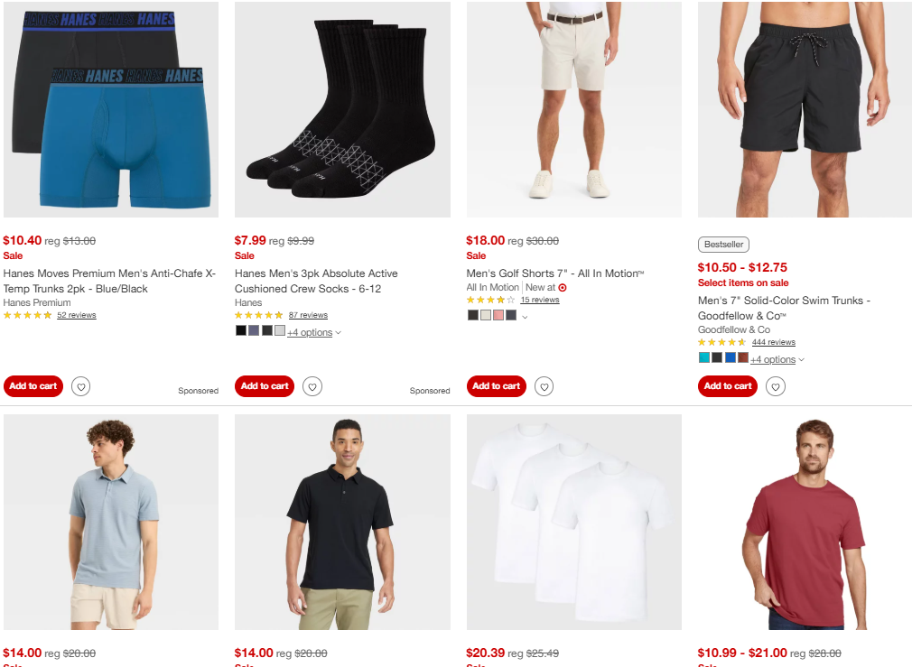Image resolution: width=912 pixels, height=667 pixels.
Task: Open the light blue polo product image
Action: coord(111,522)
